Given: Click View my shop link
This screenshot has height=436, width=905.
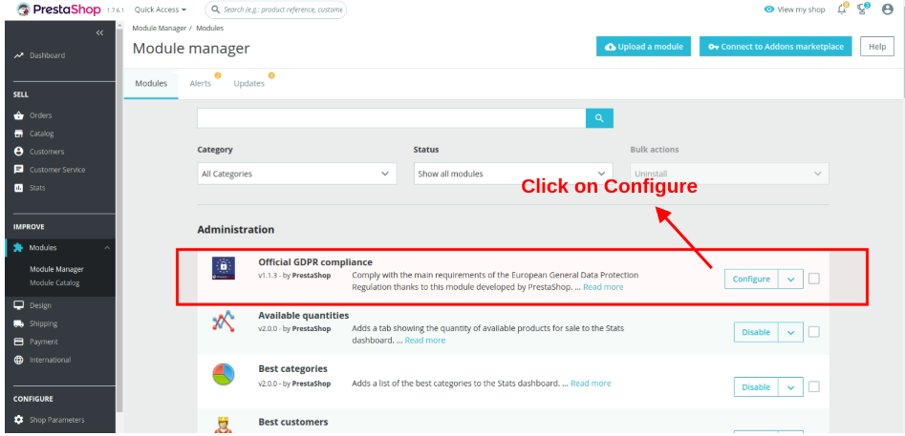Looking at the screenshot, I should 794,10.
